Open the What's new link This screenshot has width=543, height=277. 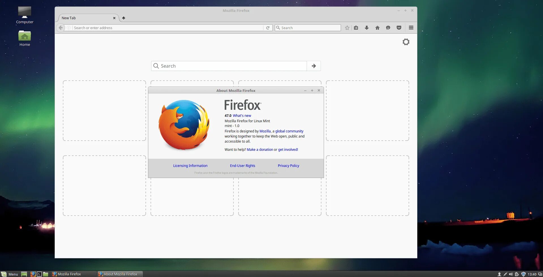[x=242, y=115]
